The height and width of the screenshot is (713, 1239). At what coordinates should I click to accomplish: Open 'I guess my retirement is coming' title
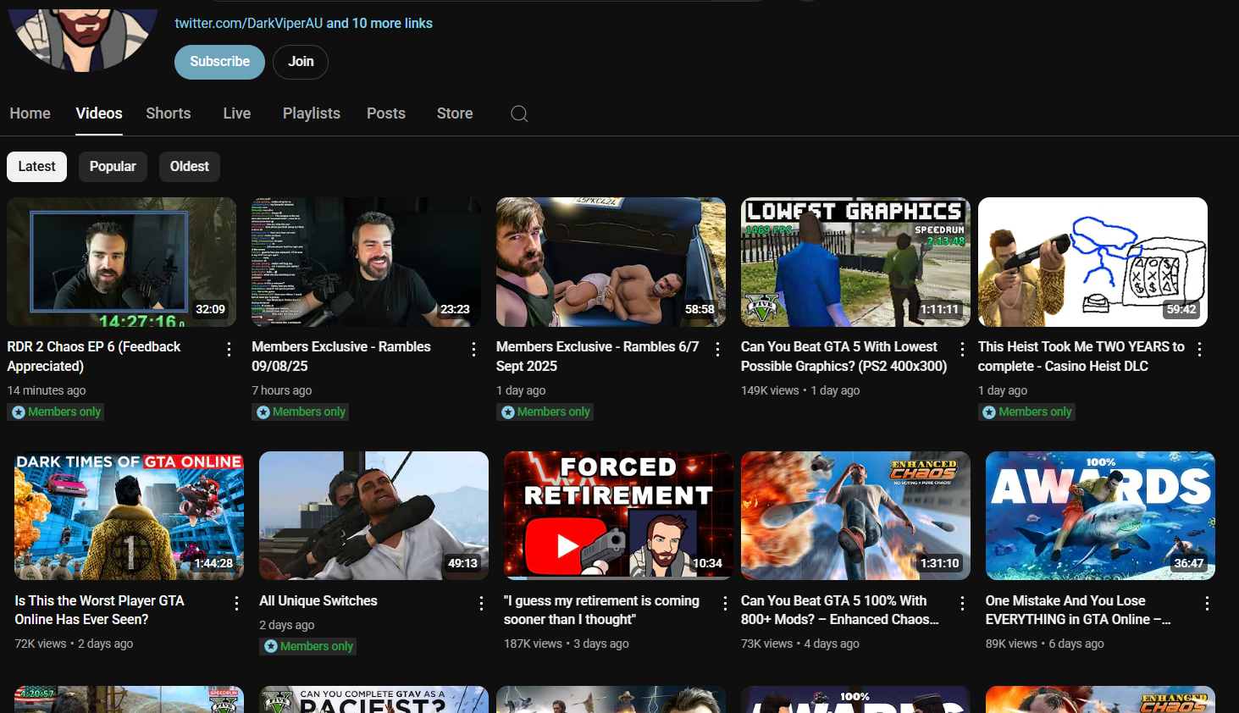(601, 610)
